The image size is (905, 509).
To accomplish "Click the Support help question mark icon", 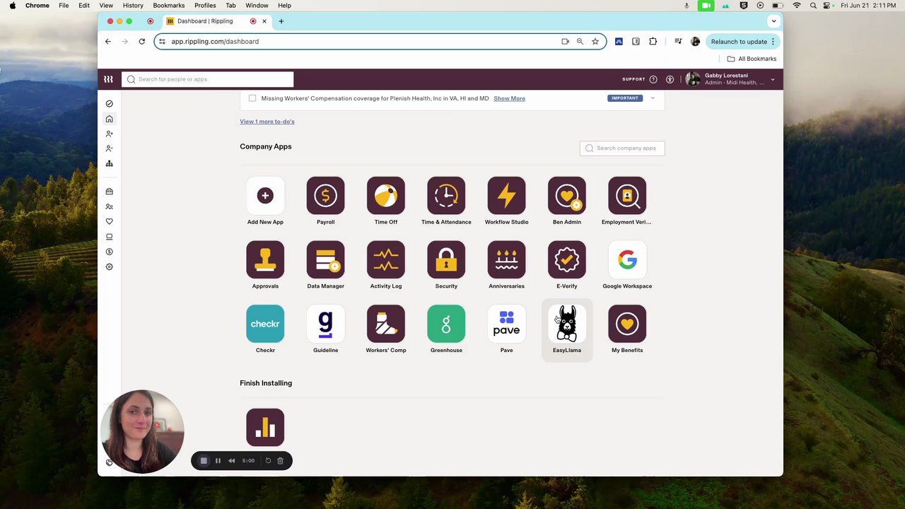I will tap(653, 79).
